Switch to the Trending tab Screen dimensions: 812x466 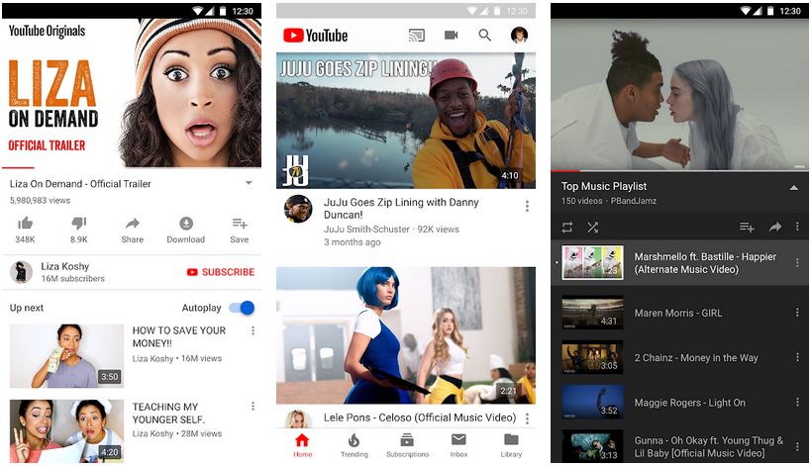(355, 446)
